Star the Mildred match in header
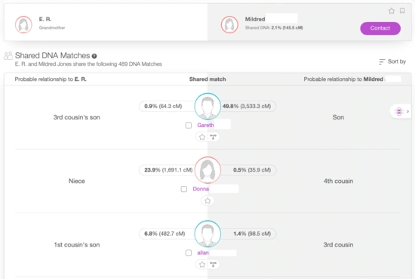Screen dimensions: 415x279 coord(392,11)
